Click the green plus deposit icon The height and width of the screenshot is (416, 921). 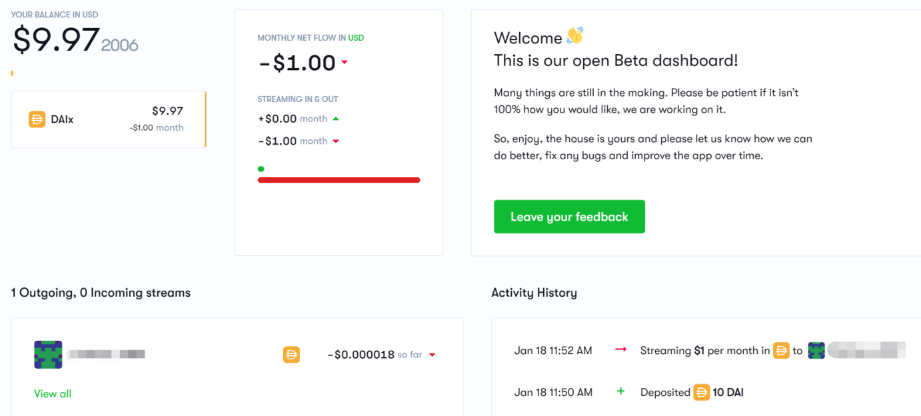tap(621, 392)
